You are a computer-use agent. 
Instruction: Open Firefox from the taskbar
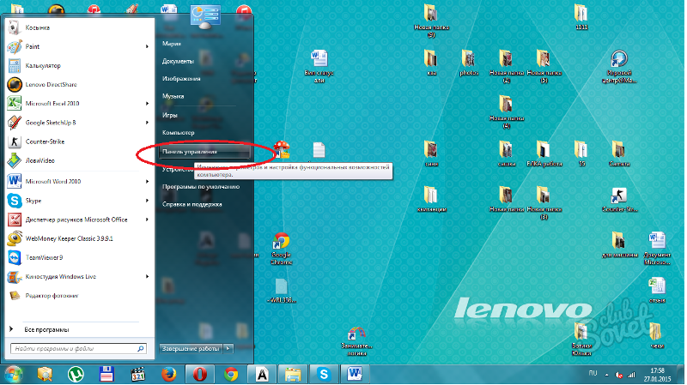click(x=168, y=374)
